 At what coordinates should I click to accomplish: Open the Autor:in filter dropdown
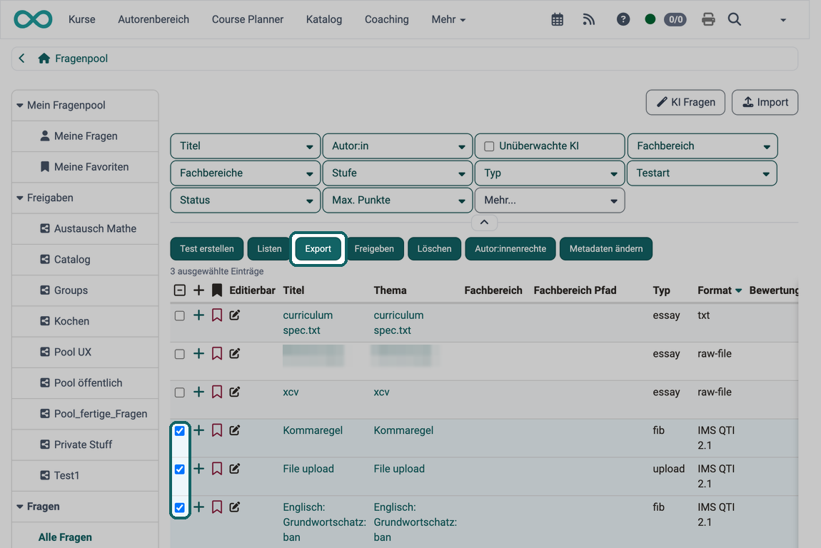click(x=398, y=146)
